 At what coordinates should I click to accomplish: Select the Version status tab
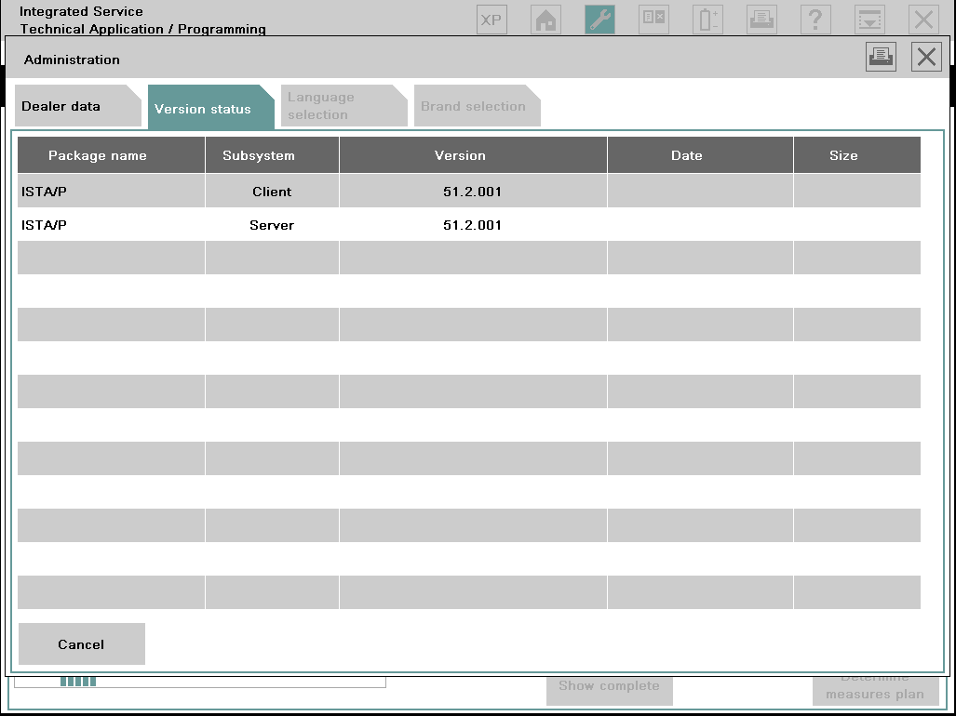pos(211,108)
